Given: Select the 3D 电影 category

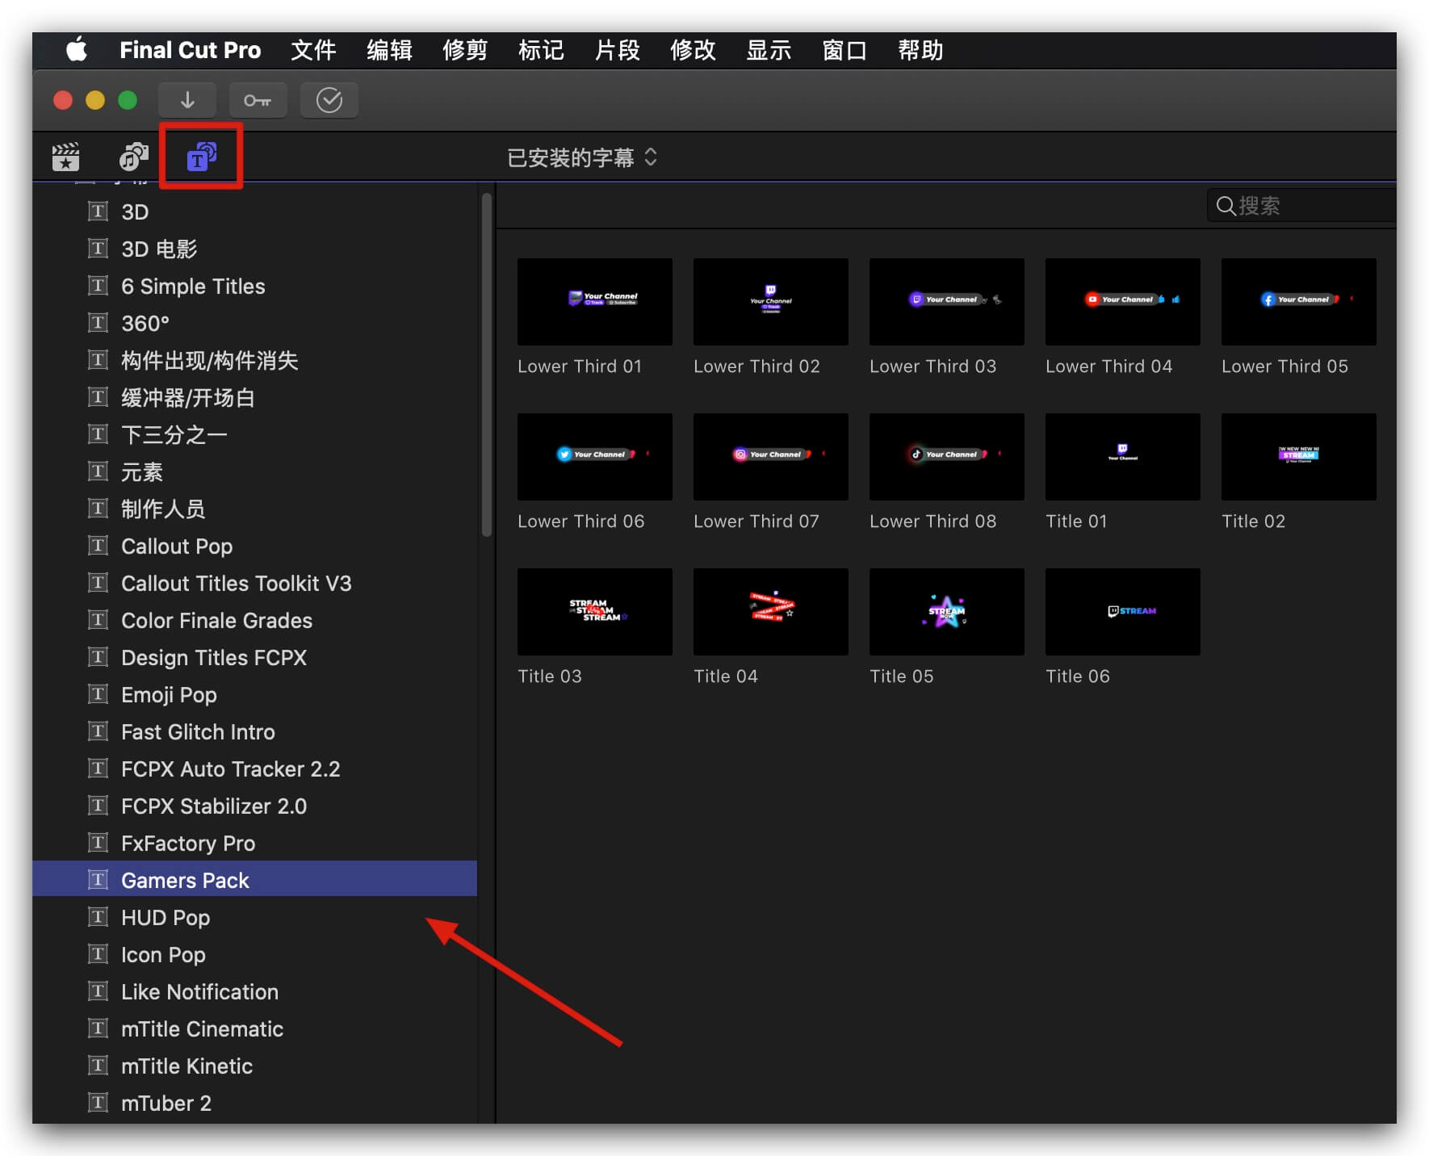Looking at the screenshot, I should pos(254,249).
